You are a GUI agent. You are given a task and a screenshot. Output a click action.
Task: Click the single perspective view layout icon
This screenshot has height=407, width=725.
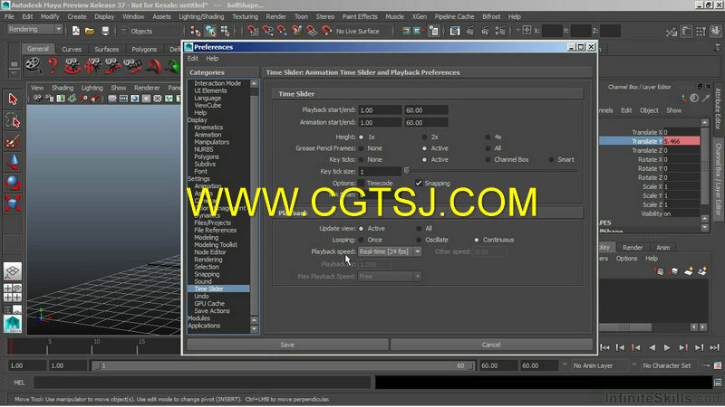point(13,270)
